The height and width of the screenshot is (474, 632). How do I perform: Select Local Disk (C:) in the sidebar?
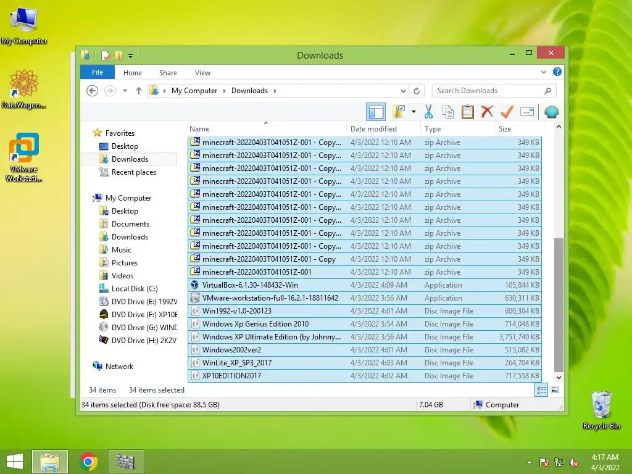click(x=134, y=289)
